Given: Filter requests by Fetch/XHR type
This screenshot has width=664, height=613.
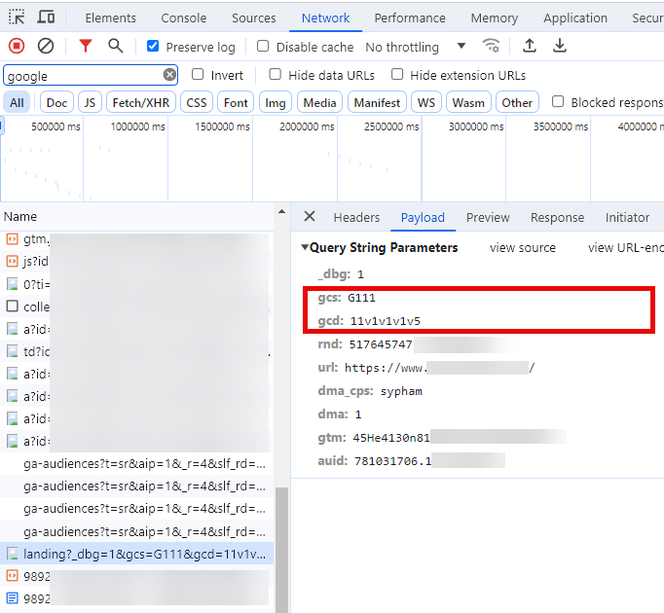Looking at the screenshot, I should pos(142,102).
